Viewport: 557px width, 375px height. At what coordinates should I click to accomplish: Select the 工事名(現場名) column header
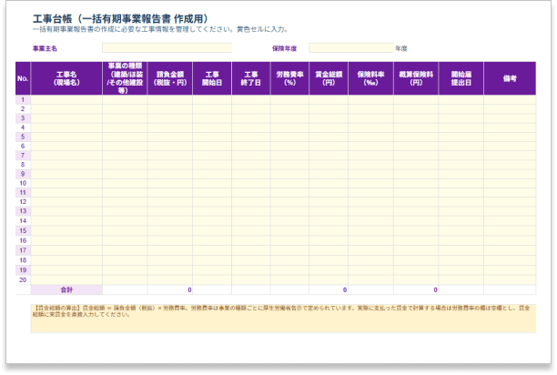tap(66, 78)
